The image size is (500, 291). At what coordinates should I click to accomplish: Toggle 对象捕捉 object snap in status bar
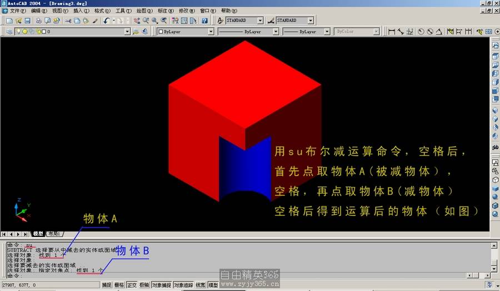click(161, 285)
